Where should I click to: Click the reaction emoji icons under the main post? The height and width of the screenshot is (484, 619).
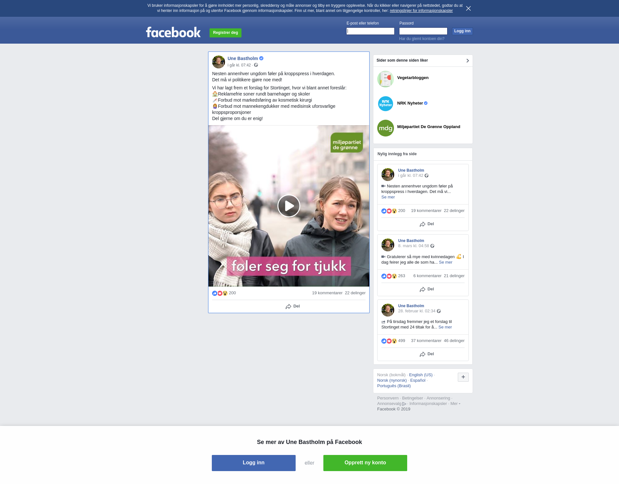[220, 293]
